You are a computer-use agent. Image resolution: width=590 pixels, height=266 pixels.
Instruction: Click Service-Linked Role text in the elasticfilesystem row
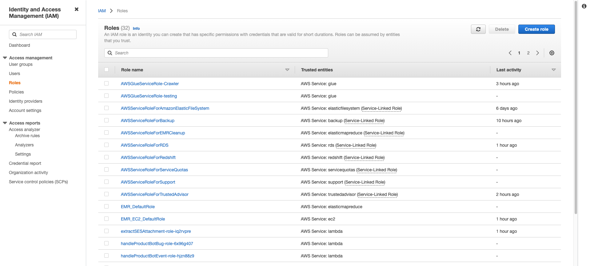click(381, 108)
